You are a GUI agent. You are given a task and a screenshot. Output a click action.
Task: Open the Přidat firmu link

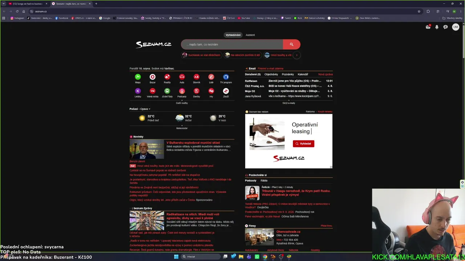[x=327, y=226]
